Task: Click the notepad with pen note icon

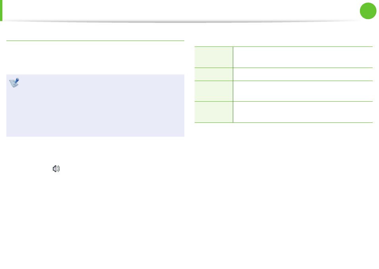Action: (14, 83)
